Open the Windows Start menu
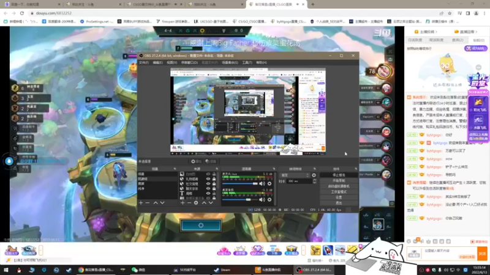The height and width of the screenshot is (275, 490). click(6, 270)
